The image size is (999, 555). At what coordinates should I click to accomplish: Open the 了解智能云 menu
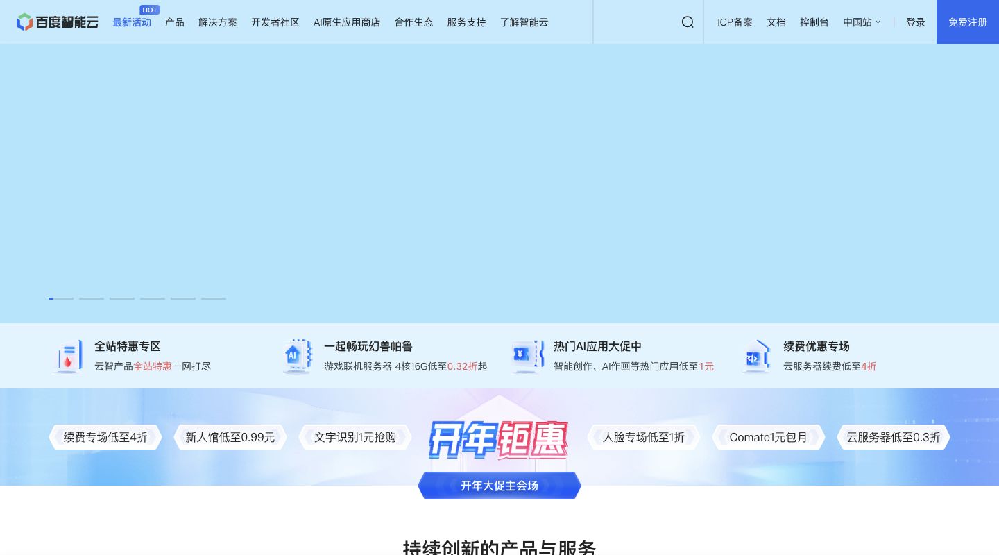pos(524,22)
